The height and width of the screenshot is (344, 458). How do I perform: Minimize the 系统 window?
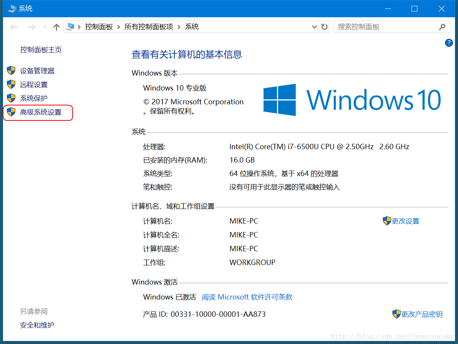(x=388, y=9)
